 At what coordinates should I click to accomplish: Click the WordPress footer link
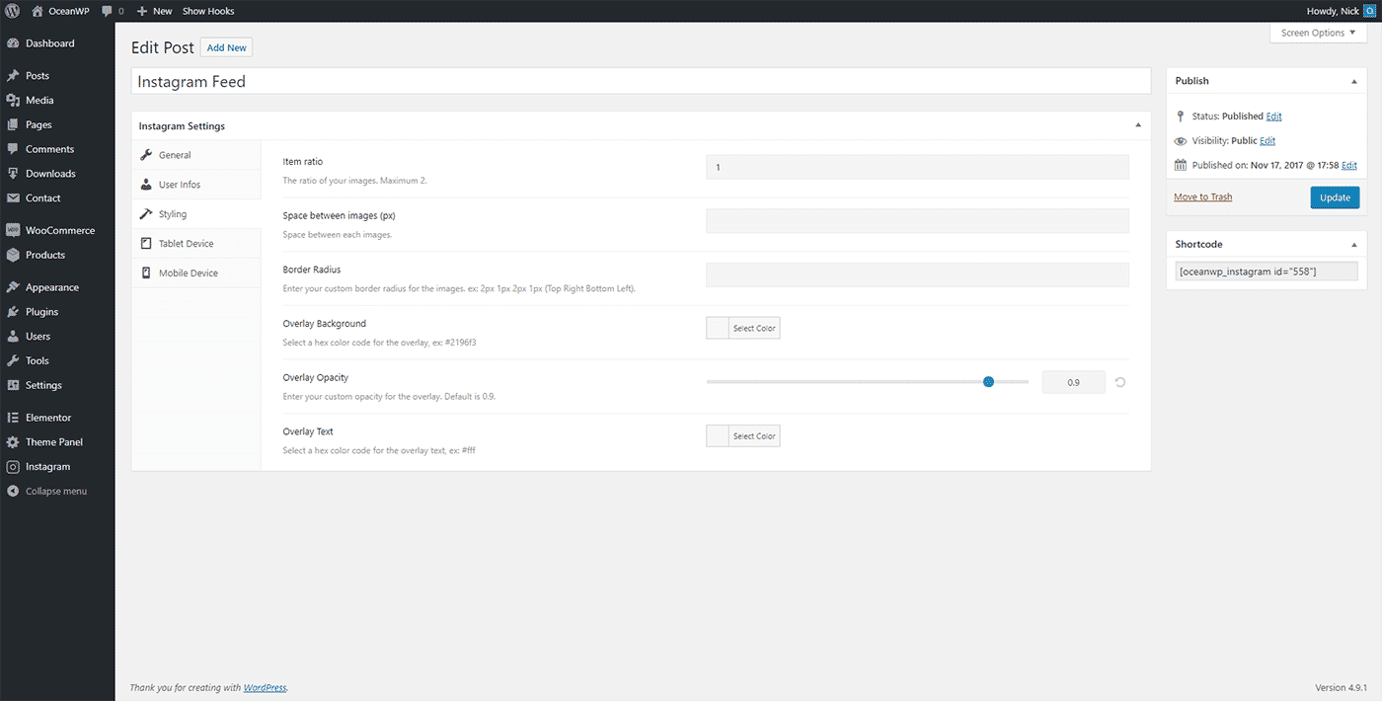[x=265, y=688]
